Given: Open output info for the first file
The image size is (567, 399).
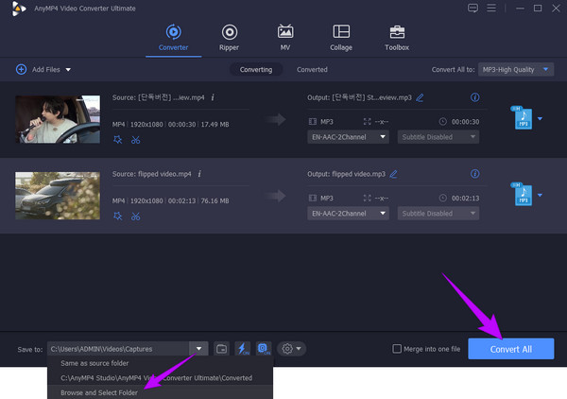Looking at the screenshot, I should [x=474, y=97].
